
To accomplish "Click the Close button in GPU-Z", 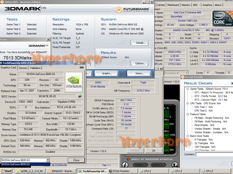I will tap(76, 160).
